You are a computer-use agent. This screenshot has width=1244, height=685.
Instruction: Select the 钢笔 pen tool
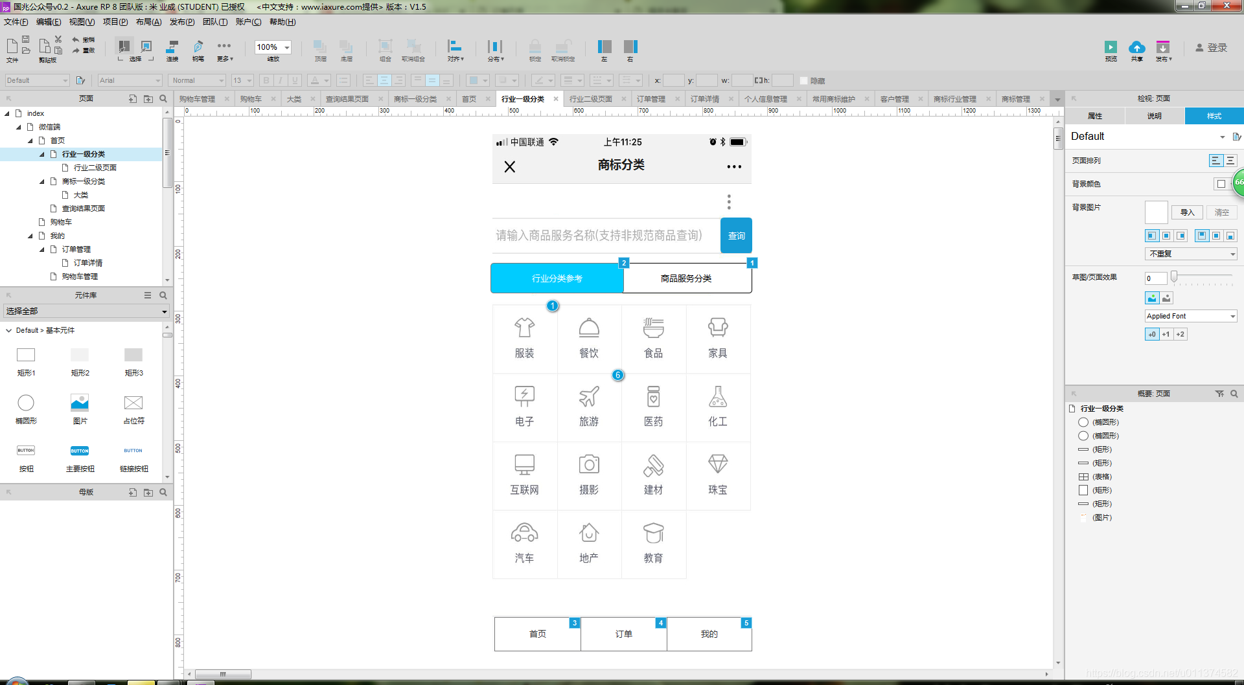[198, 51]
